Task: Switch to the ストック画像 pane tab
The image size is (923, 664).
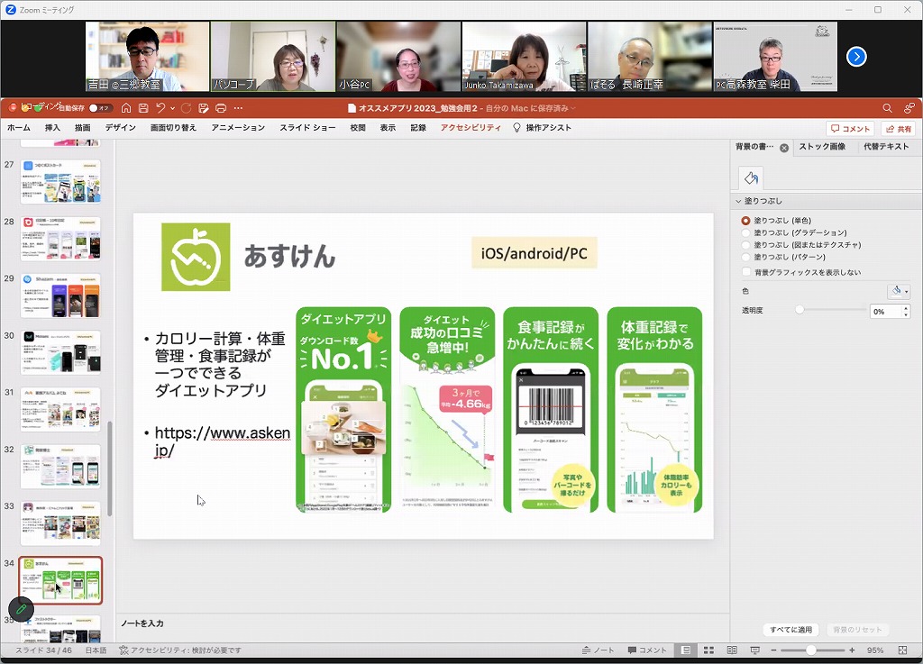Action: point(822,147)
